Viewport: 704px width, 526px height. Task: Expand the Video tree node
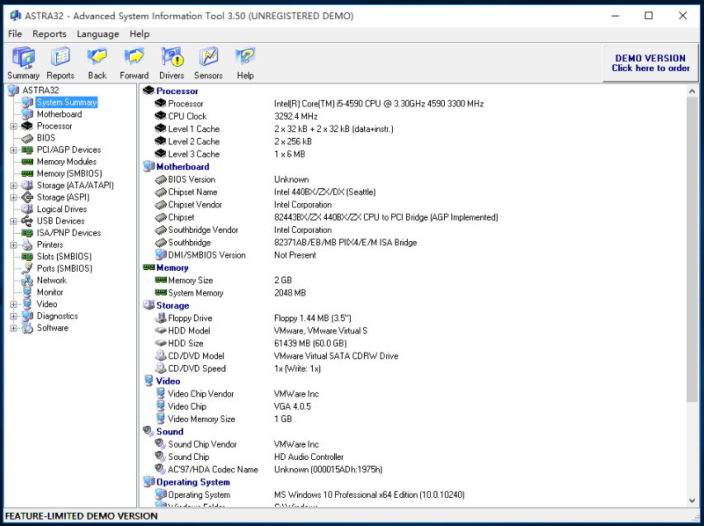13,304
